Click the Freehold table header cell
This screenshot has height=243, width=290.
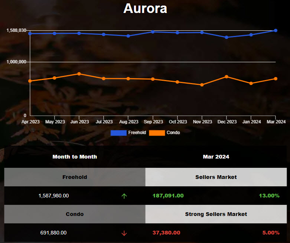[x=75, y=177]
